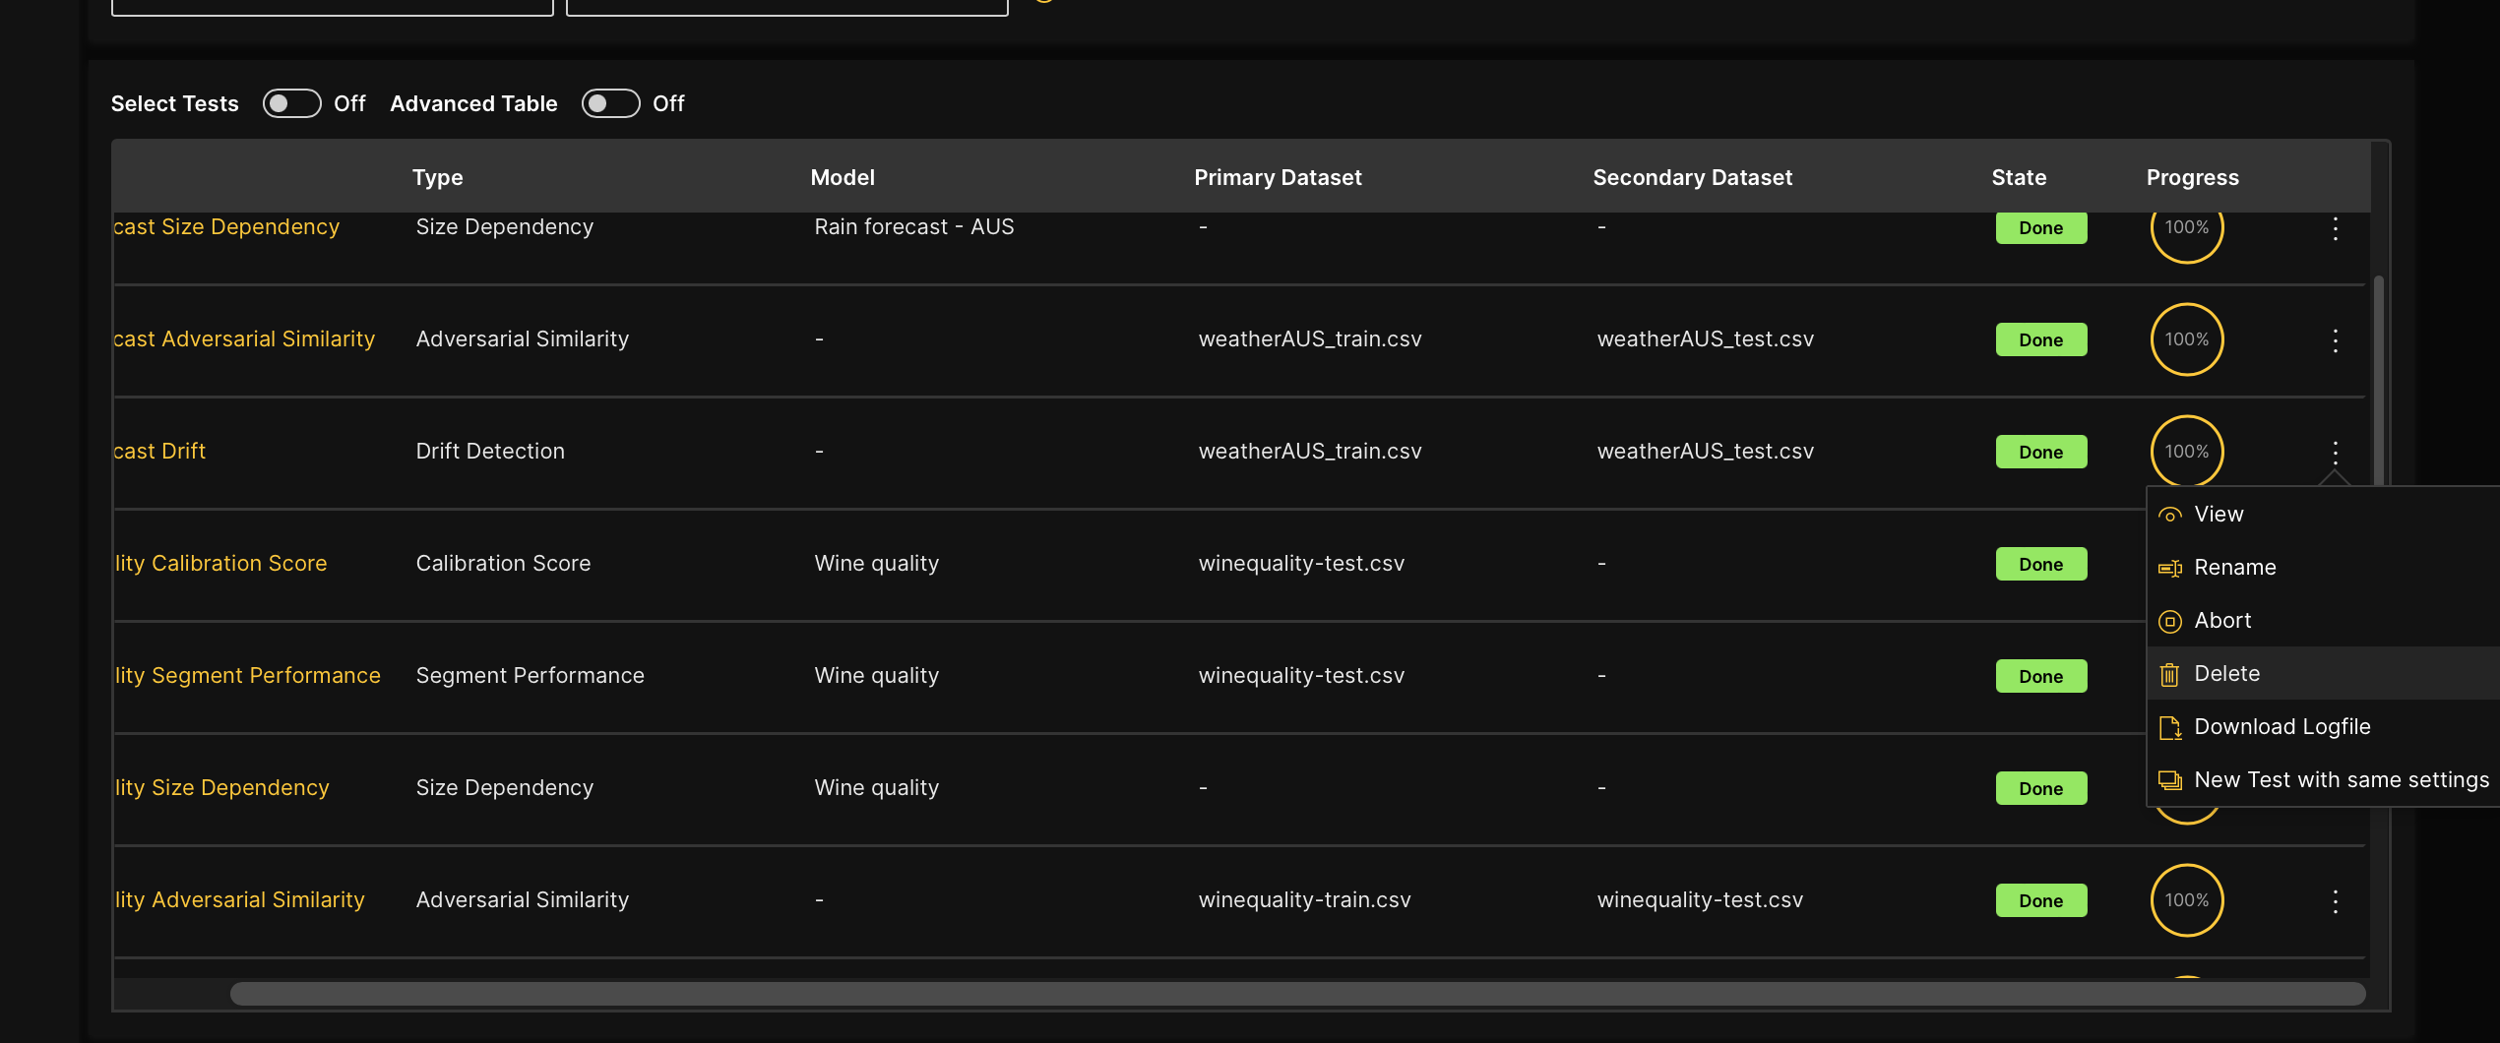
Task: Open three-dot menu for Rain forecast Size Dependency
Action: pyautogui.click(x=2335, y=229)
